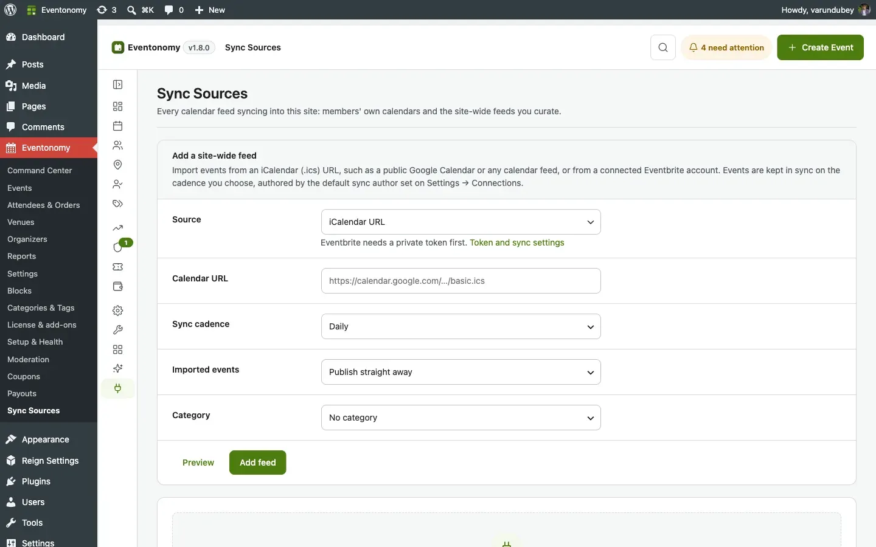Open the reports trending-arrow icon

coord(118,228)
